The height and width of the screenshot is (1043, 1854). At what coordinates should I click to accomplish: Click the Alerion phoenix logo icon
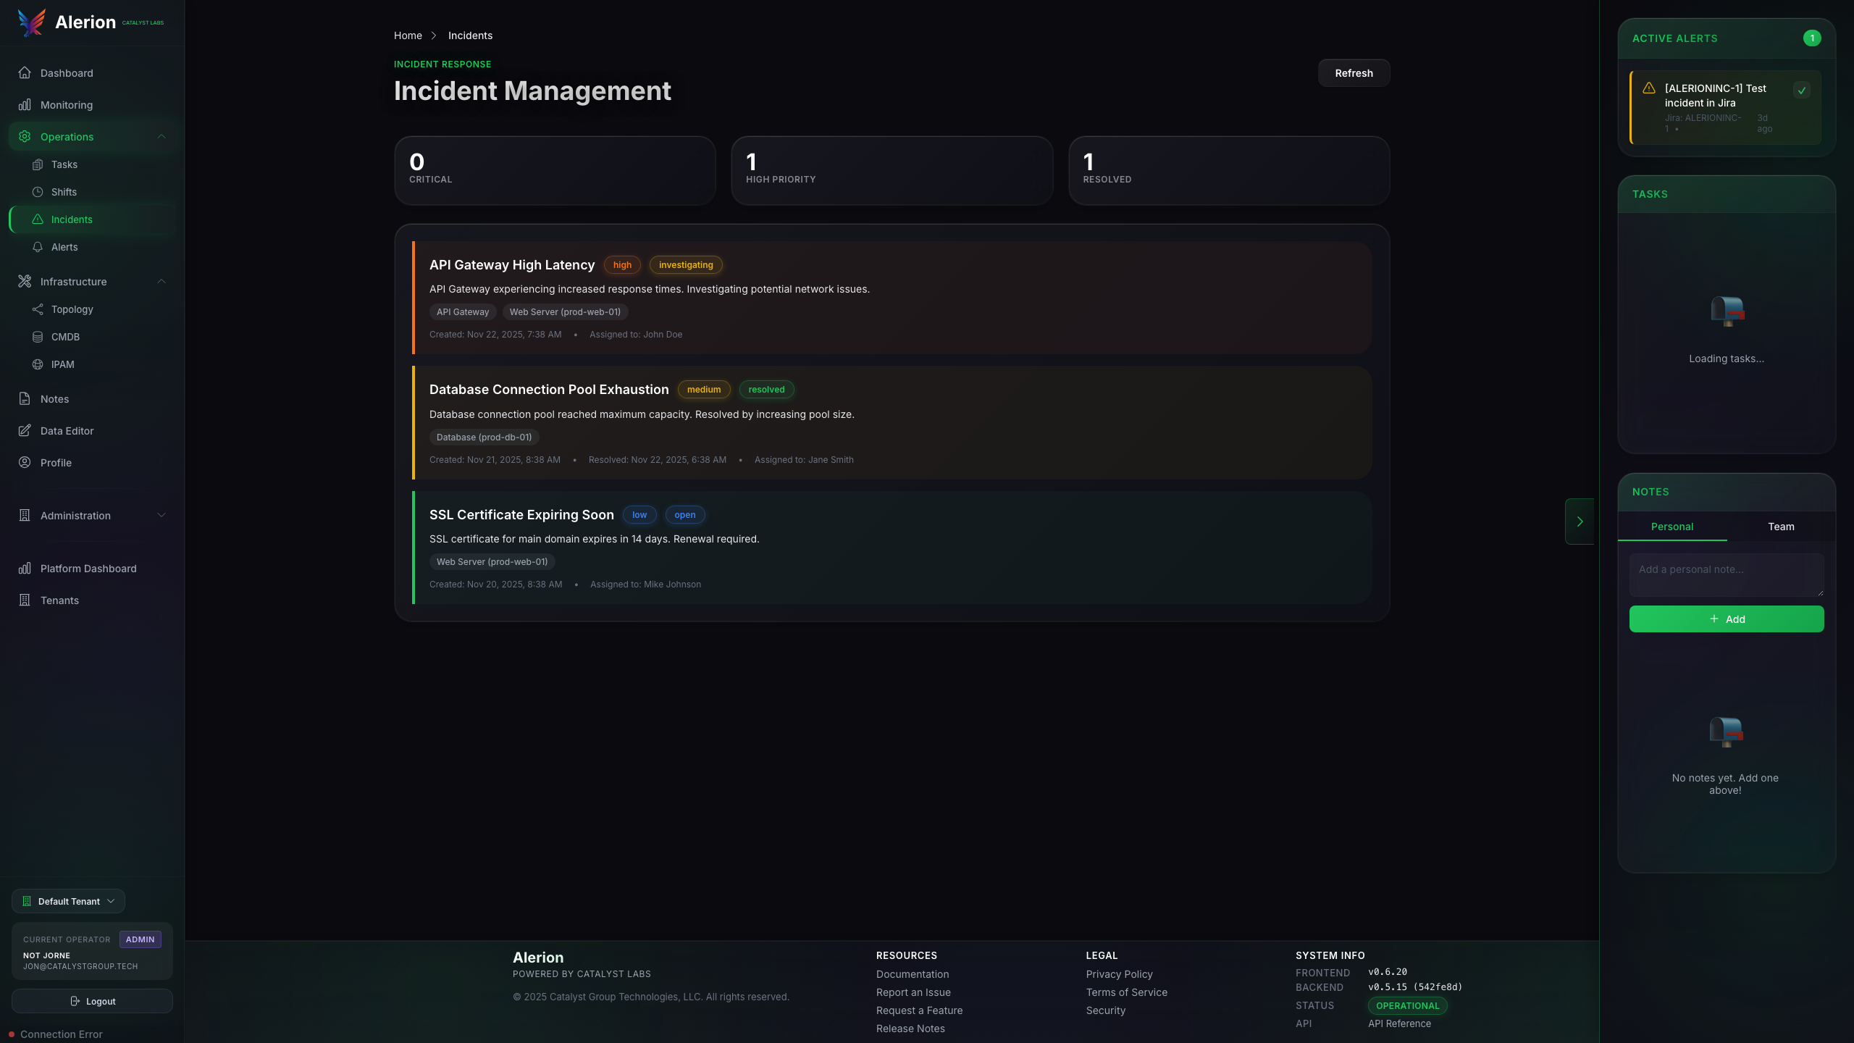31,22
